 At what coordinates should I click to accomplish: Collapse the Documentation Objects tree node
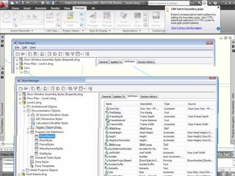[24, 111]
